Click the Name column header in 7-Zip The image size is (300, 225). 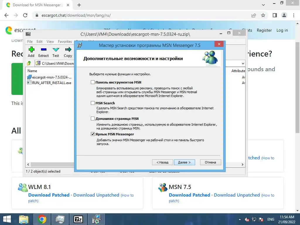(x=32, y=71)
